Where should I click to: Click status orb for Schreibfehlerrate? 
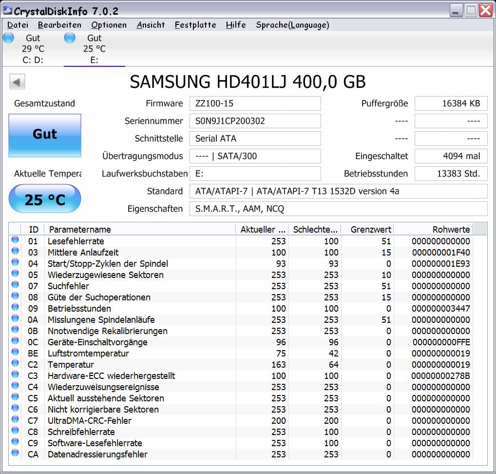[x=15, y=430]
